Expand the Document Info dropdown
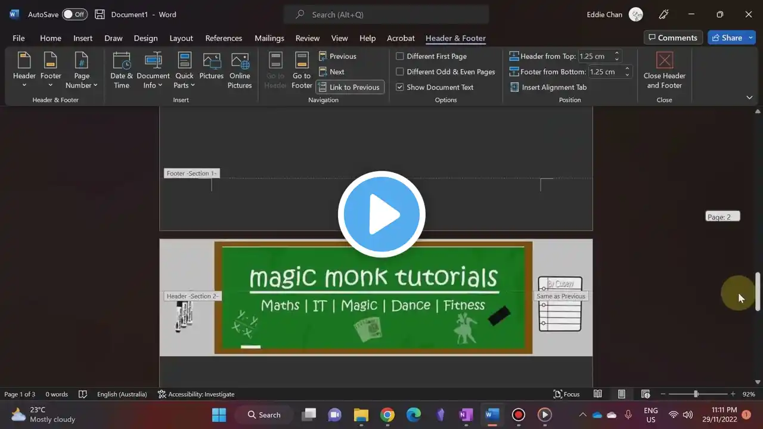This screenshot has width=763, height=429. tap(153, 71)
